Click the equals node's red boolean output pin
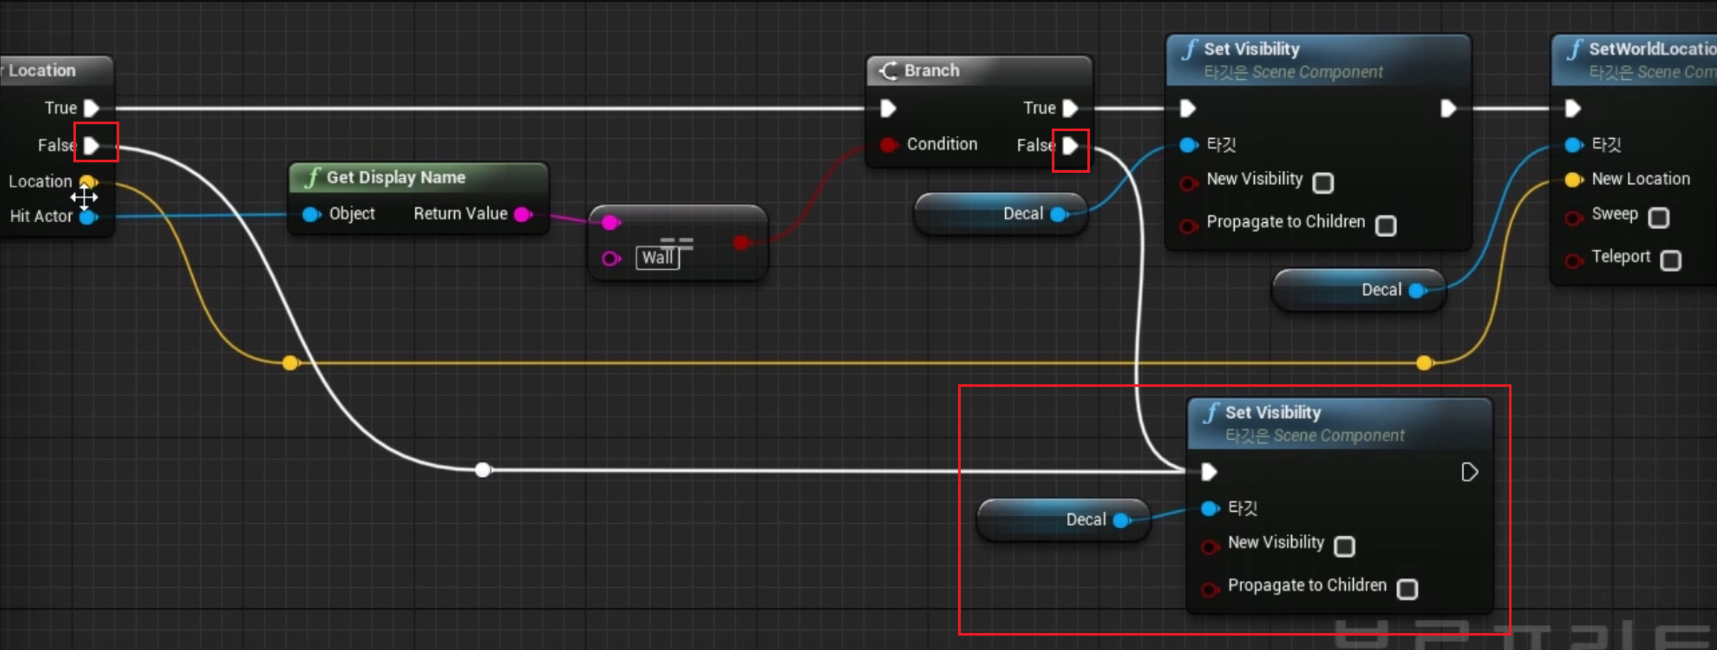The height and width of the screenshot is (650, 1717). tap(741, 243)
